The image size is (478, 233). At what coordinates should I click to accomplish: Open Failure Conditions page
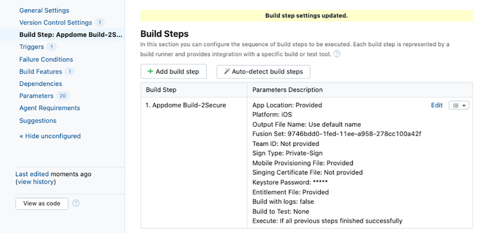point(46,59)
